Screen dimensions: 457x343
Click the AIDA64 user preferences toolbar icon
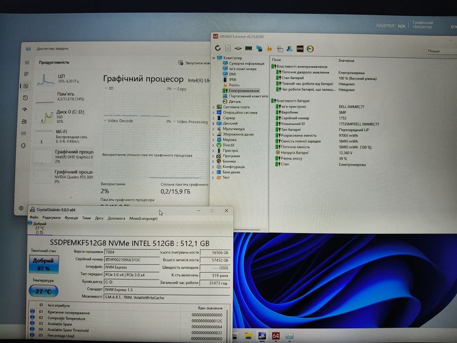point(289,49)
